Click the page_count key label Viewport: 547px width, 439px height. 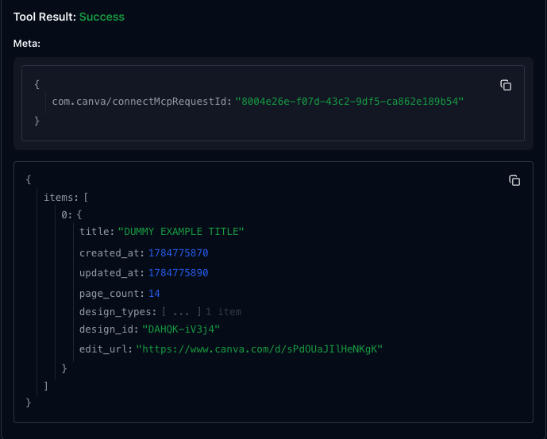coord(110,294)
